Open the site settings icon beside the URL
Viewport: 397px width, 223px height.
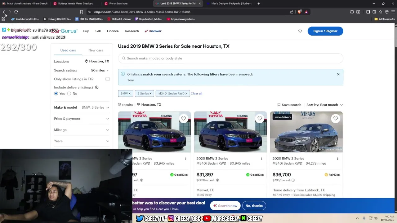(90, 12)
